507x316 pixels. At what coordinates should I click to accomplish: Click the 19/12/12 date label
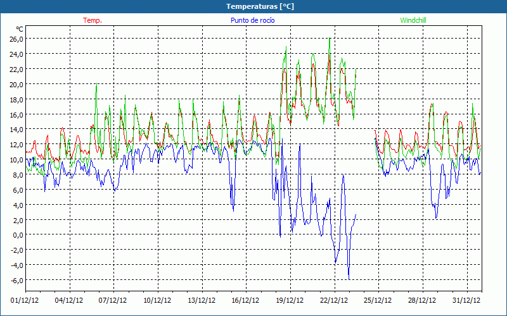[x=290, y=300]
